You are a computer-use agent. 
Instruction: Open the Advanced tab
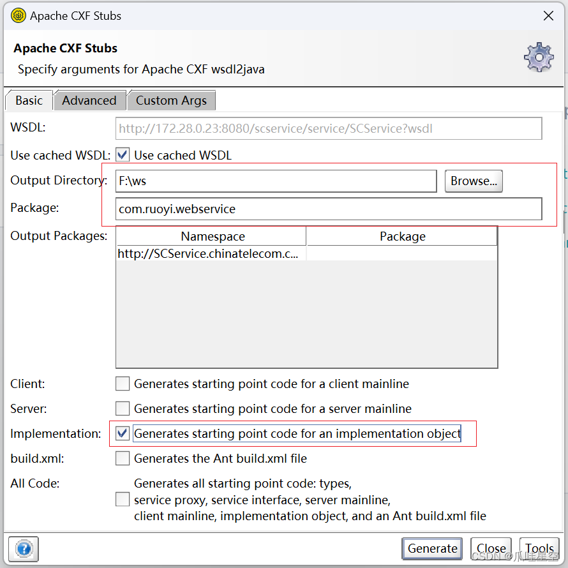89,100
